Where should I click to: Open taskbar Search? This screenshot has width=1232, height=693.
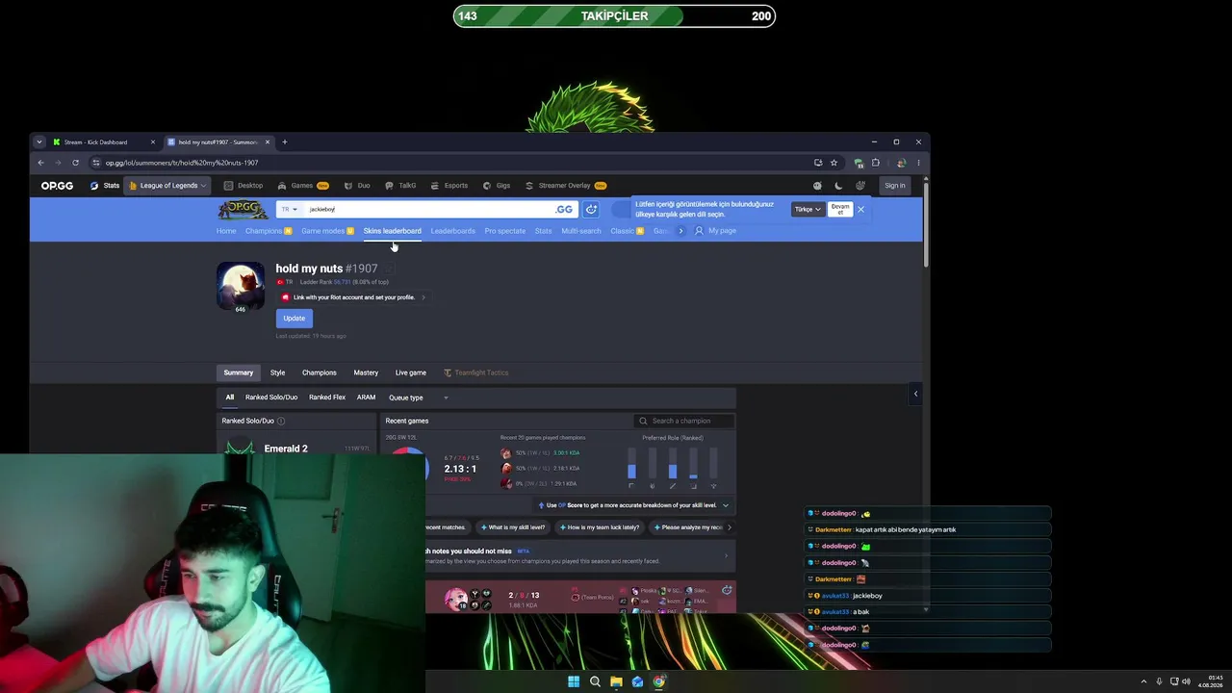pyautogui.click(x=595, y=682)
